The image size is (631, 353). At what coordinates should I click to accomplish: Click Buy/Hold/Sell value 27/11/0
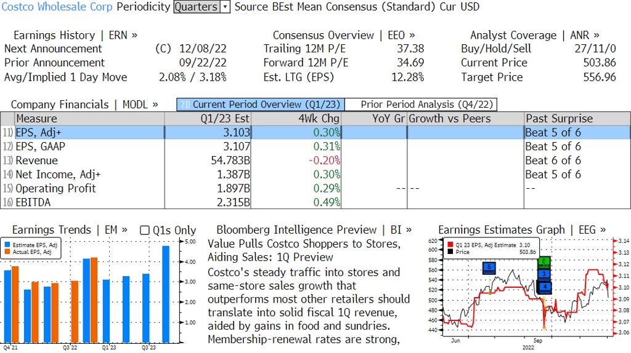595,49
